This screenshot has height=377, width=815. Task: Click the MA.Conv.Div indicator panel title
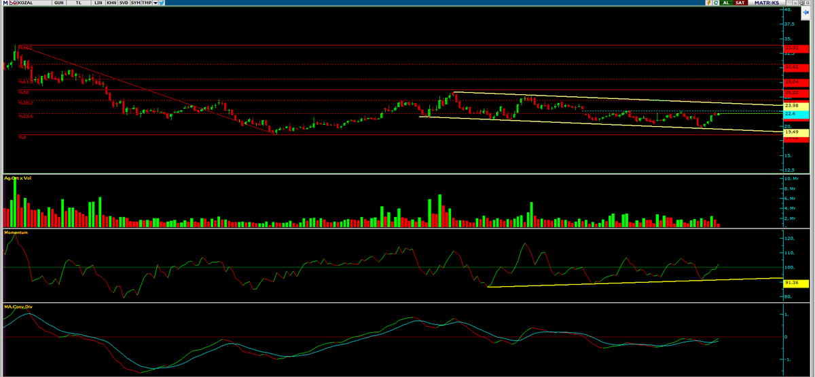pos(18,306)
